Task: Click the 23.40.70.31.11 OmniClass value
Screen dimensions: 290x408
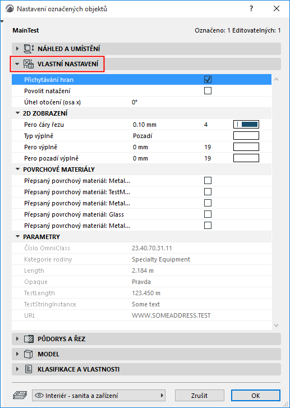Action: [152, 248]
